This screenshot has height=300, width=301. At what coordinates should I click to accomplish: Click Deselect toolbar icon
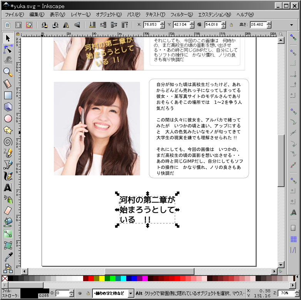point(29,25)
